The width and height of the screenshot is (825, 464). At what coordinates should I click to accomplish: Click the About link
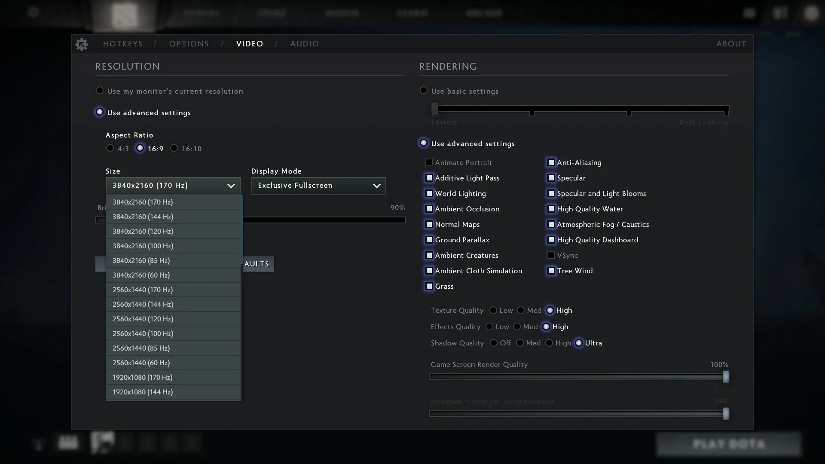click(731, 44)
